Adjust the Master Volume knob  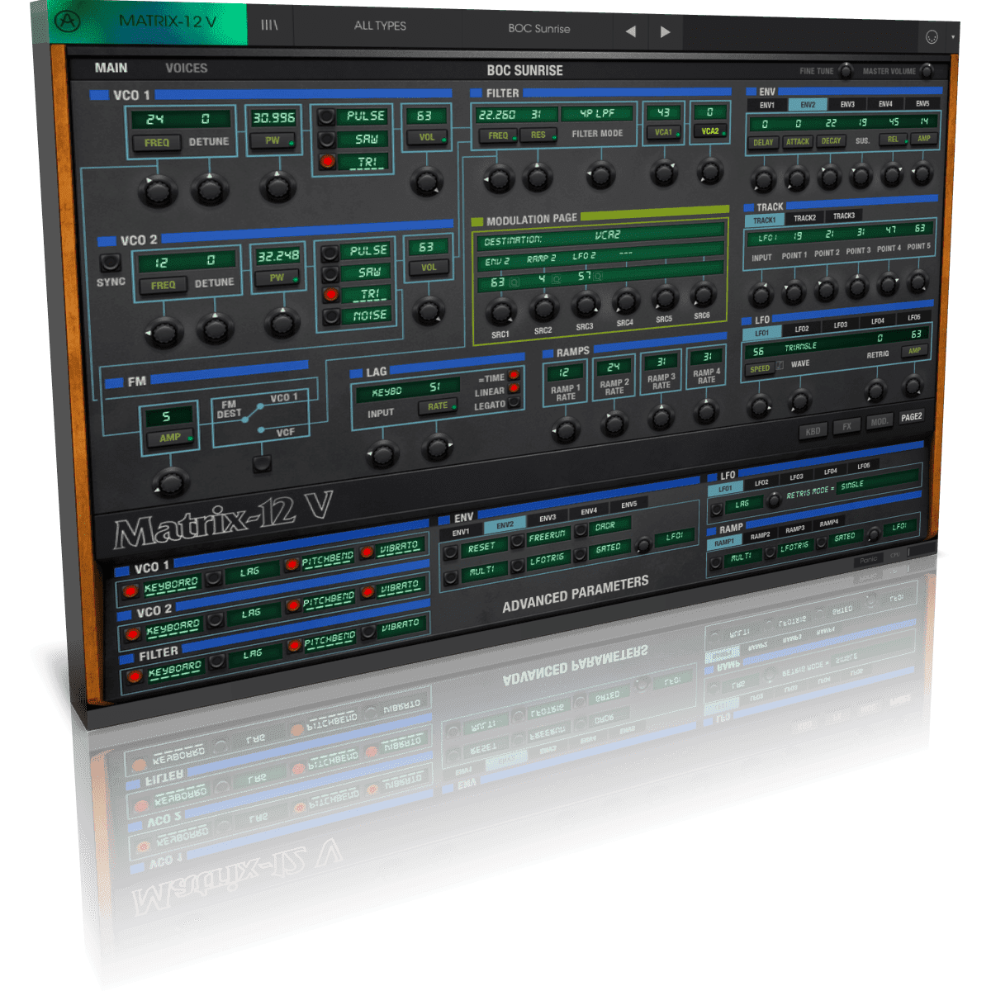click(x=927, y=70)
